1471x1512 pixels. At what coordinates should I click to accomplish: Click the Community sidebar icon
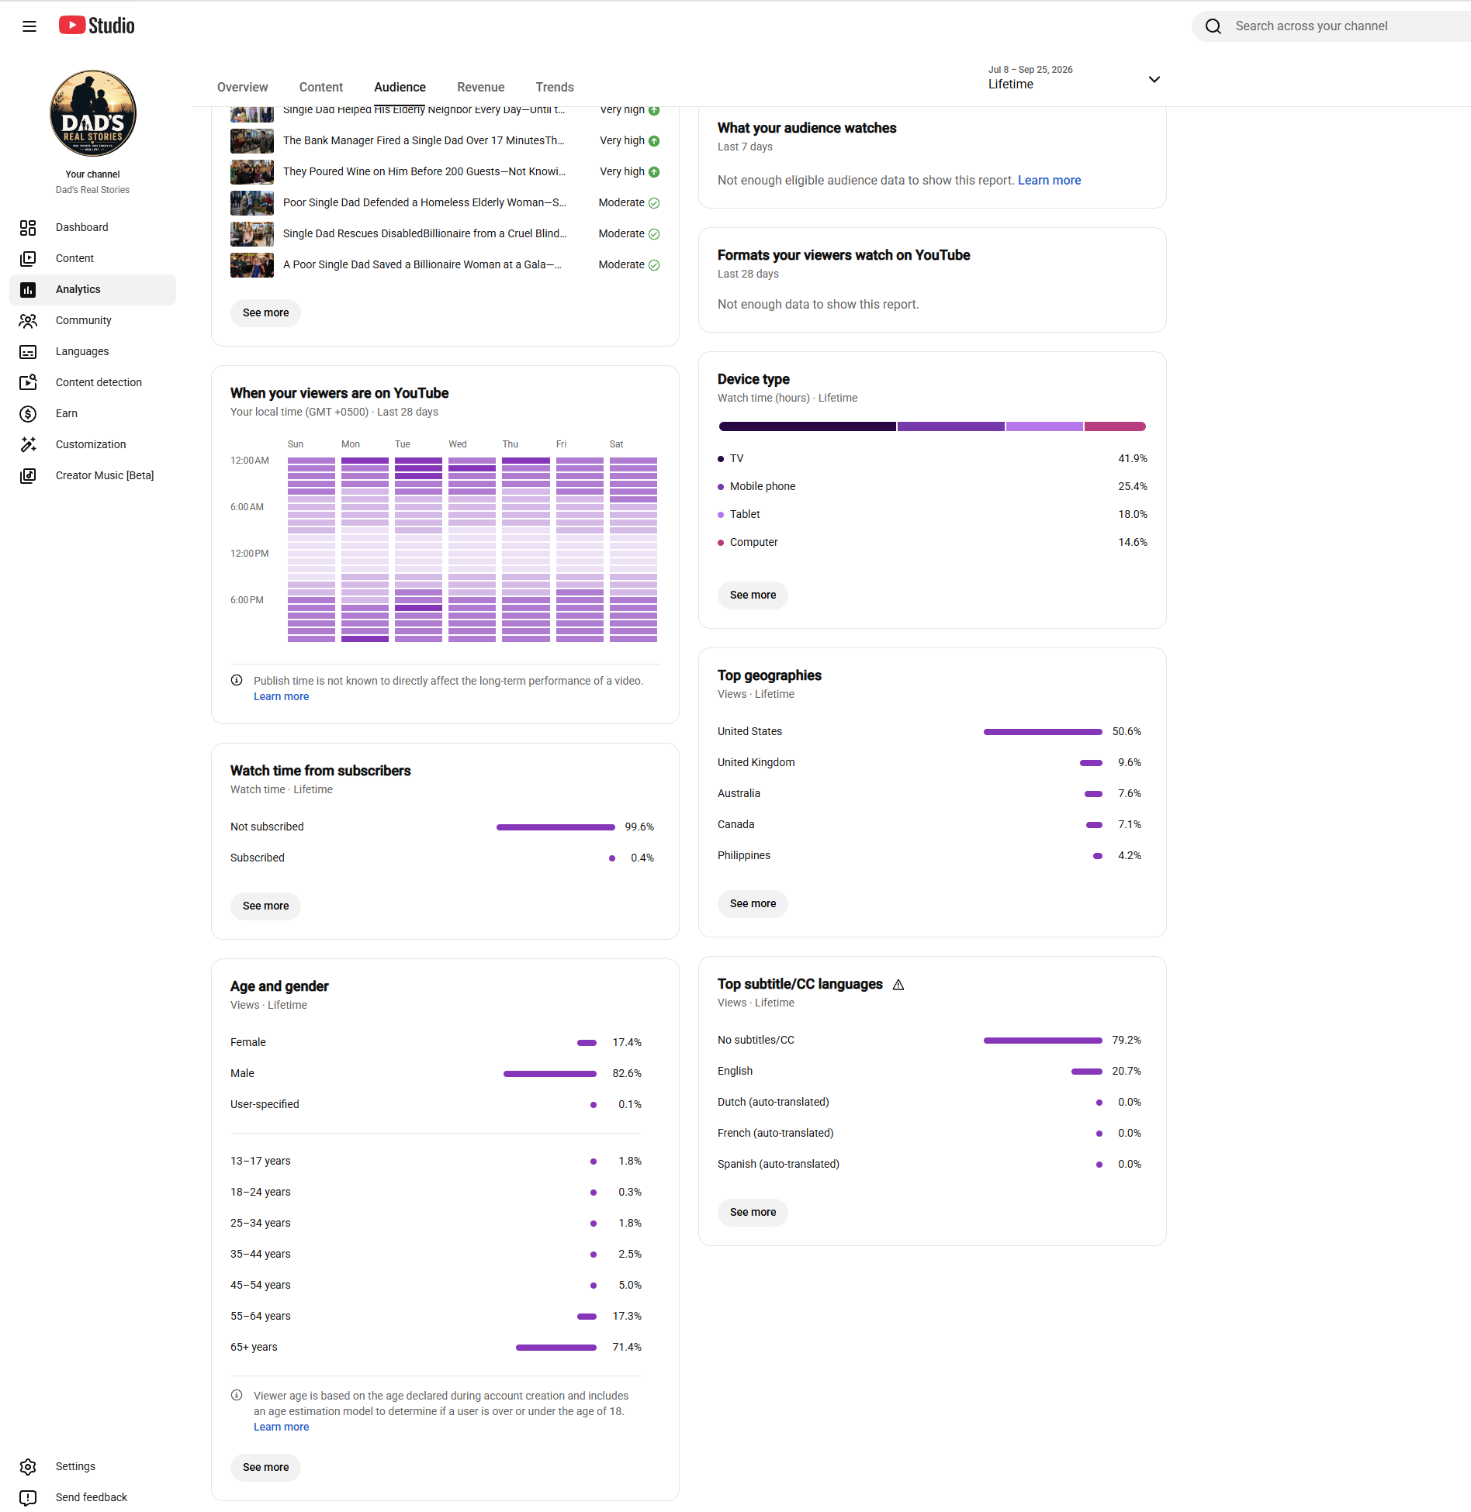(x=28, y=320)
